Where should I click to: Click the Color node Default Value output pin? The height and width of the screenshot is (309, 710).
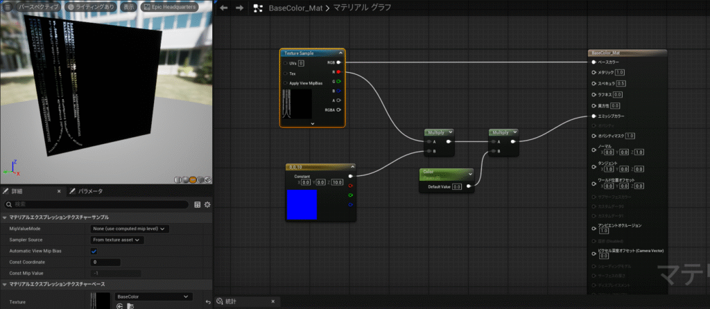tap(469, 186)
